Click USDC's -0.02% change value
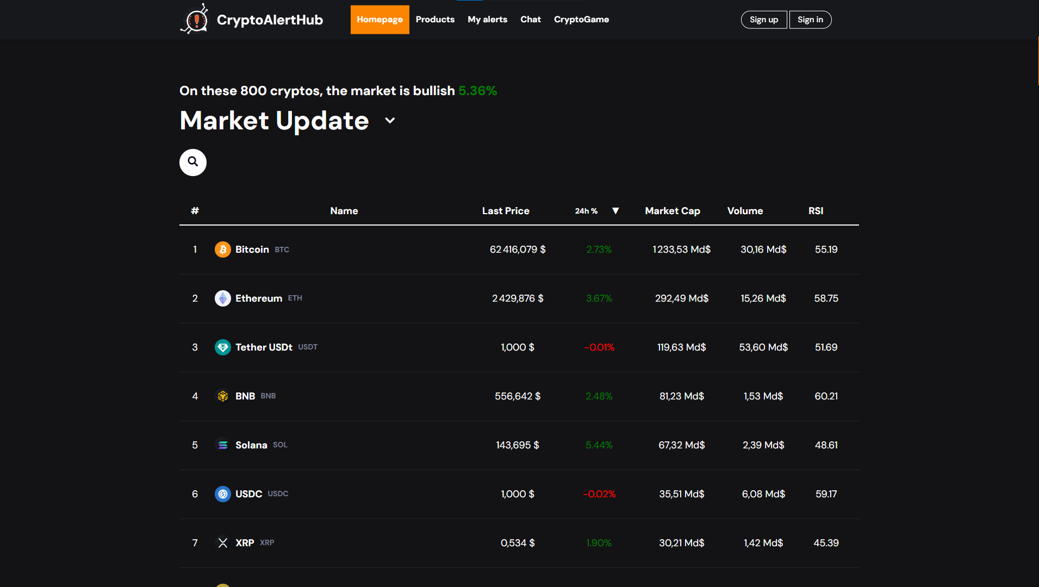Screen dimensions: 1039x587 tap(599, 494)
